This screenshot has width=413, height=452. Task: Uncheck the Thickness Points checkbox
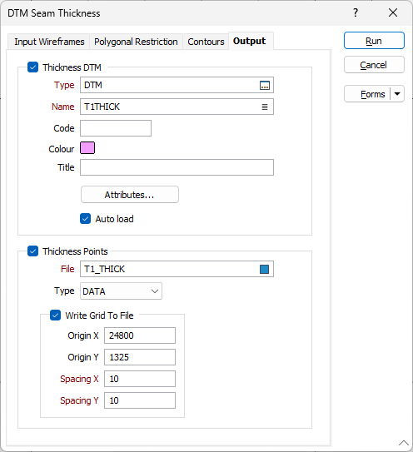click(x=32, y=251)
